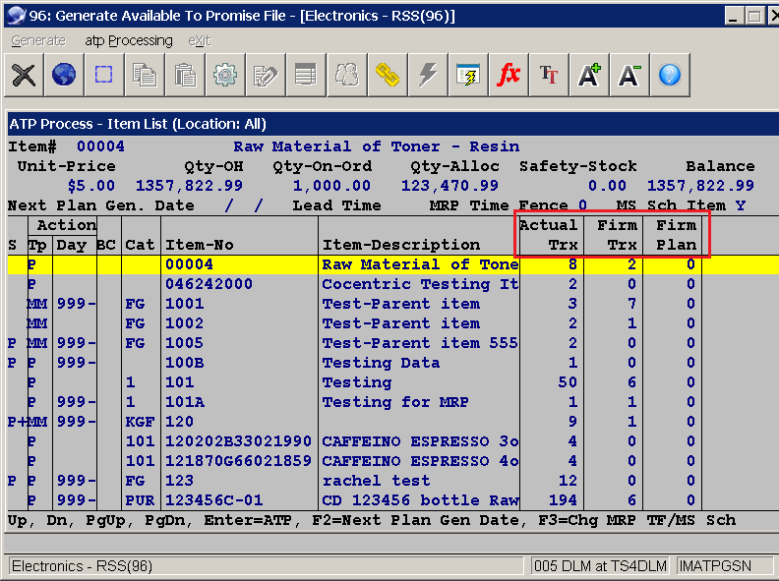Select item number 046242000
The width and height of the screenshot is (779, 581).
[x=209, y=284]
